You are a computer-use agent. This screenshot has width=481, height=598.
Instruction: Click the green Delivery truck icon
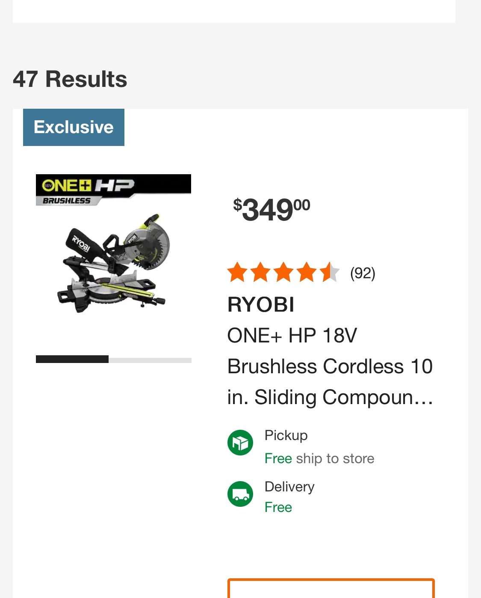pyautogui.click(x=240, y=494)
